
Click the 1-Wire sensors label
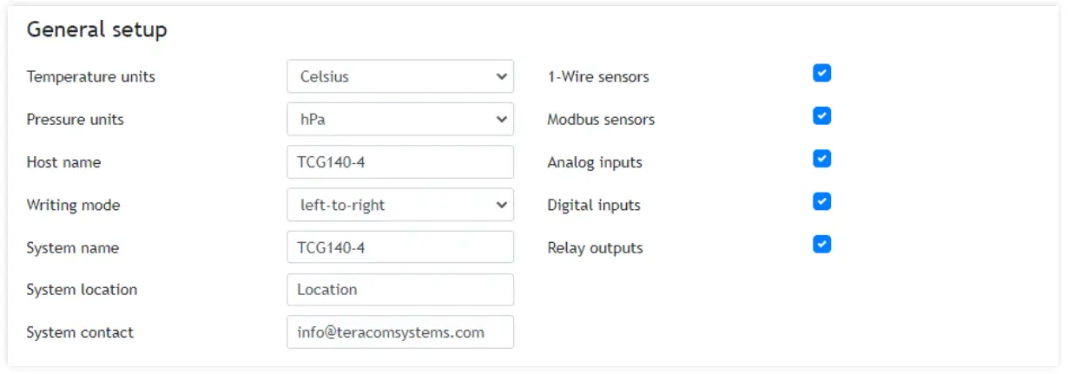coord(598,76)
